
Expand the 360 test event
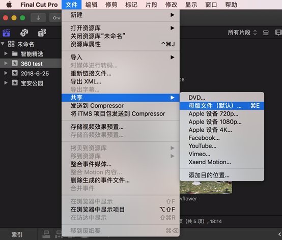[6, 63]
